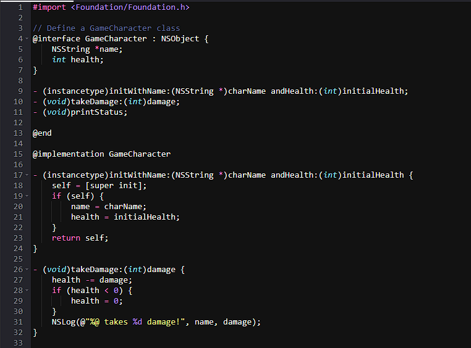
Task: Click '@interface' keyword on line 4
Action: click(x=56, y=39)
